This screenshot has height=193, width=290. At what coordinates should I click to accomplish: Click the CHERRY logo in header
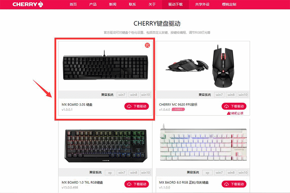pos(28,4)
